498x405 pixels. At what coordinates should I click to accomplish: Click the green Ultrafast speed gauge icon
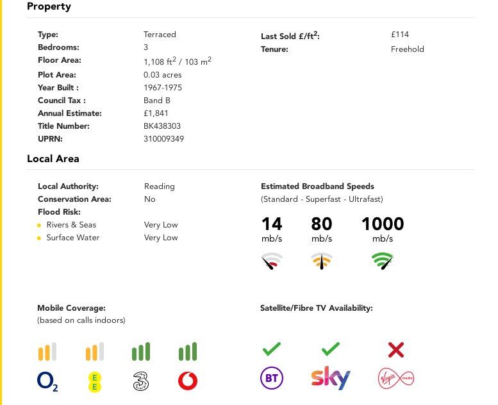pos(383,261)
